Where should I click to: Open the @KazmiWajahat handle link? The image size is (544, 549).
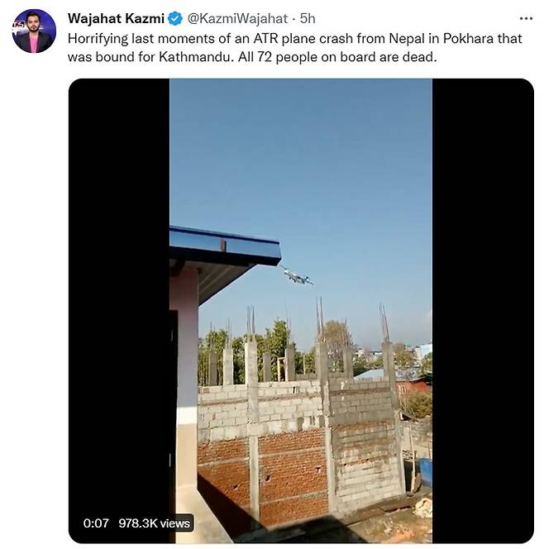coord(237,18)
